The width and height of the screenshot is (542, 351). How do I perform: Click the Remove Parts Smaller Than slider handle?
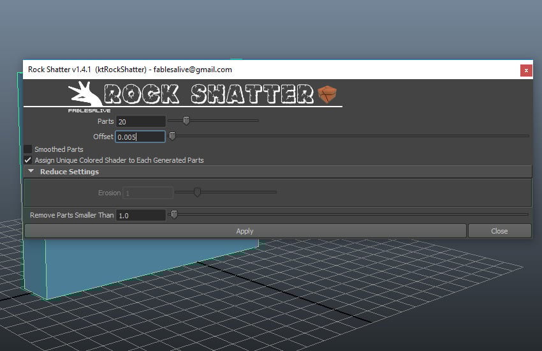175,214
